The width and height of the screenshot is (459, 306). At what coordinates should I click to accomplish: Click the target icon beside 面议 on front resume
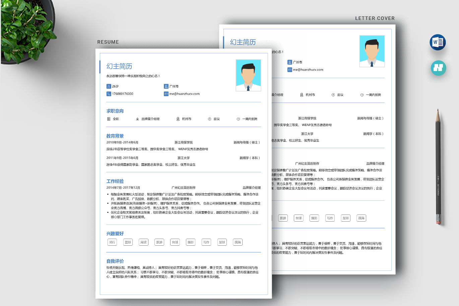pos(210,119)
